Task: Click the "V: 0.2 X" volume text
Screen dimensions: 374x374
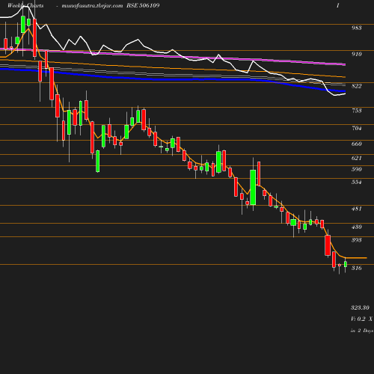Action: pyautogui.click(x=362, y=319)
